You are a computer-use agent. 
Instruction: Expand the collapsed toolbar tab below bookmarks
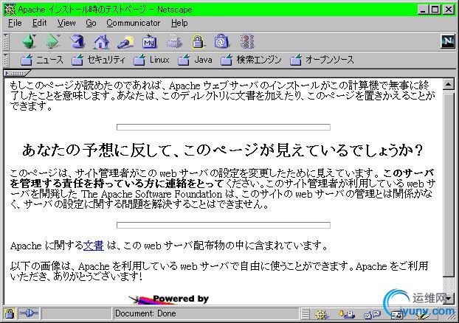pos(17,73)
